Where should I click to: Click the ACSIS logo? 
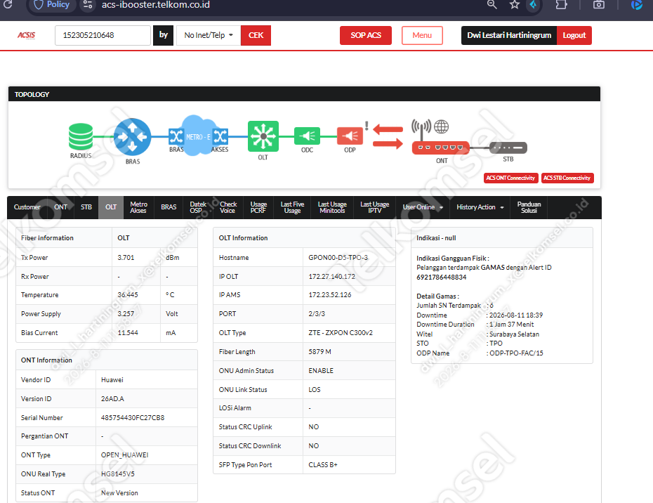tap(26, 35)
